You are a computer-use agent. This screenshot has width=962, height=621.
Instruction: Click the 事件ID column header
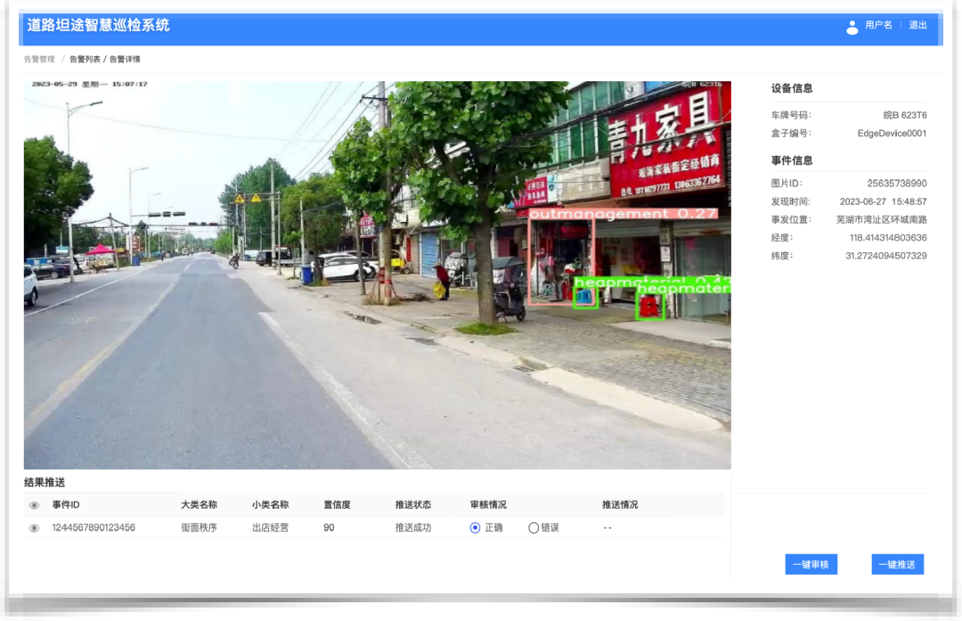[66, 505]
